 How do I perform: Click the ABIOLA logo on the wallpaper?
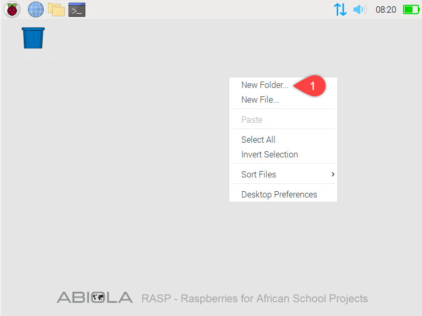click(x=95, y=298)
